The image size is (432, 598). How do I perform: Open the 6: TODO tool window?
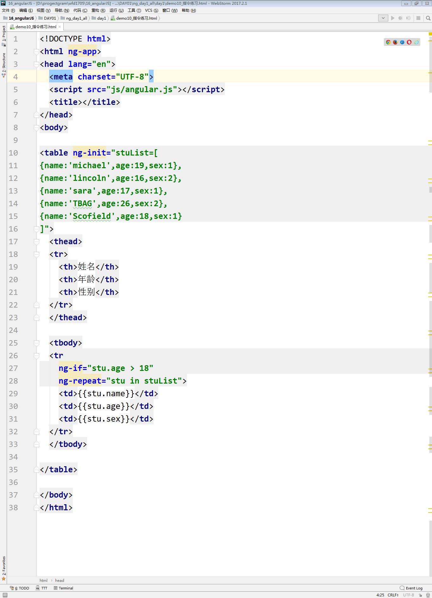pos(20,588)
